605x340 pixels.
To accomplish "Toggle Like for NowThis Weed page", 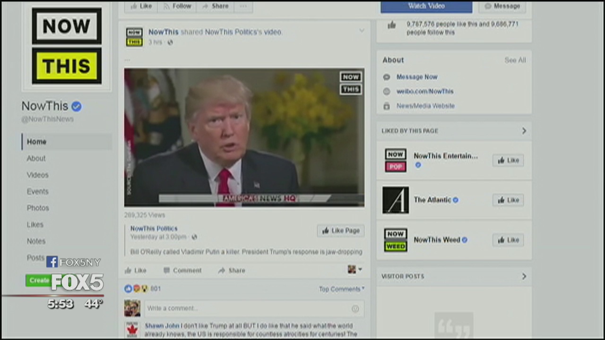I will pos(508,240).
